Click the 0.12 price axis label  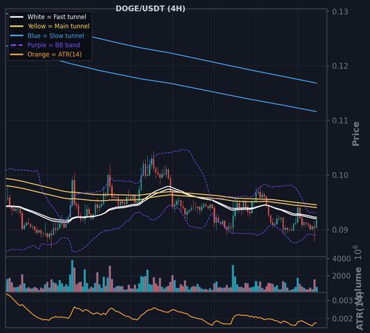(x=340, y=66)
